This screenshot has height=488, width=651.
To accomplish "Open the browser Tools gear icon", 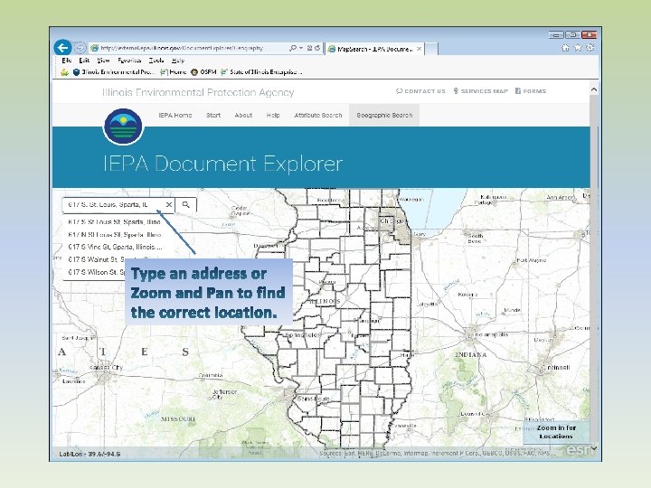I will pyautogui.click(x=590, y=48).
